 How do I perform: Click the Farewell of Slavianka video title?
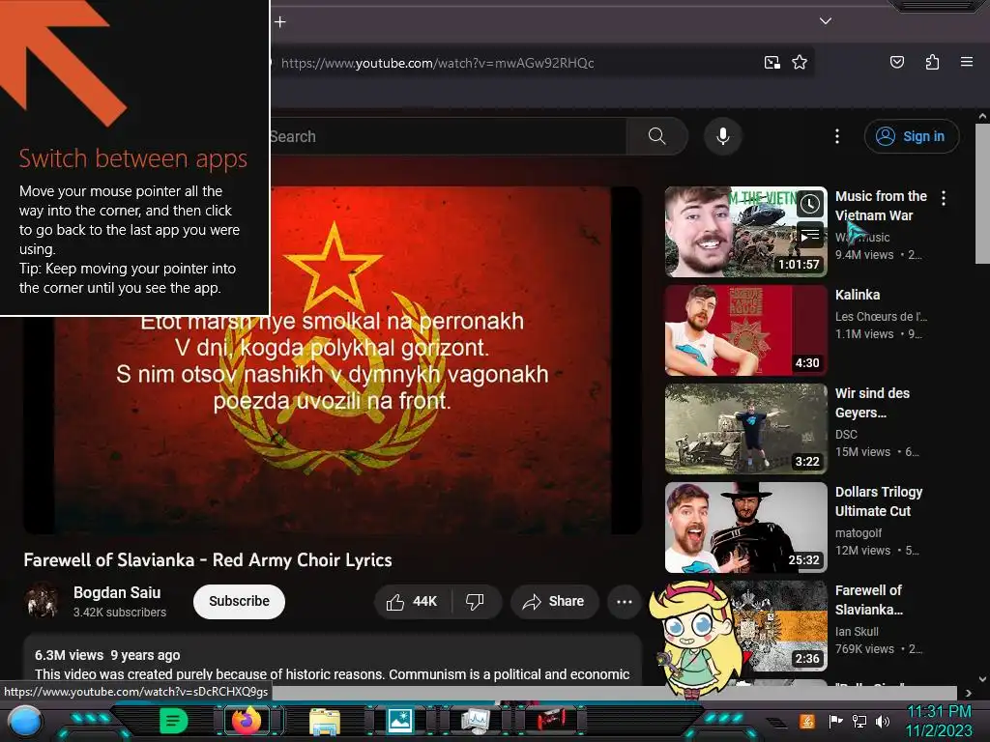tap(208, 559)
